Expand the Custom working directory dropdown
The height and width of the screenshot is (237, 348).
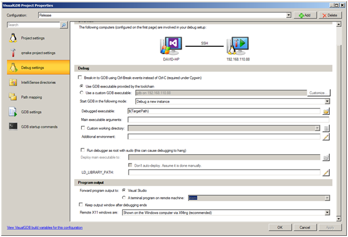(x=317, y=128)
